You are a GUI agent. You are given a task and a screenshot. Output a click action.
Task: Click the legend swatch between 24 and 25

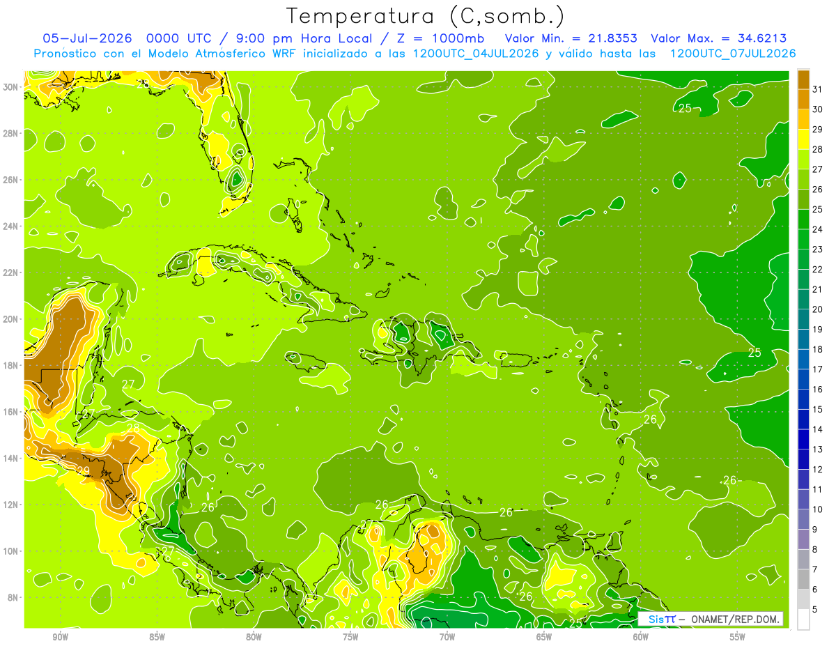(803, 219)
